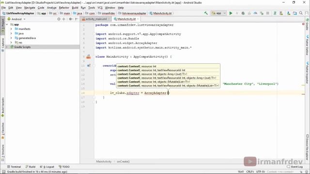Viewport: 310px width, 174px height.
Task: Open the Terminal tool window
Action: [14, 167]
